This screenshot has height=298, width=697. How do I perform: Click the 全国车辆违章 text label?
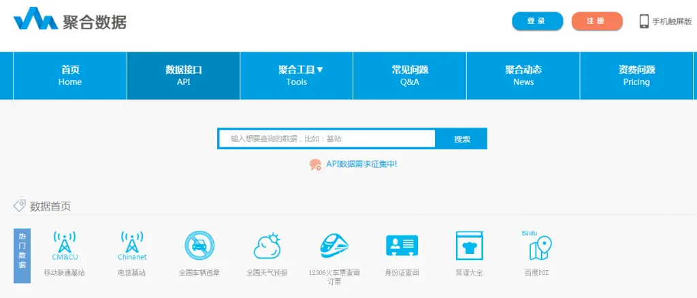pyautogui.click(x=199, y=273)
